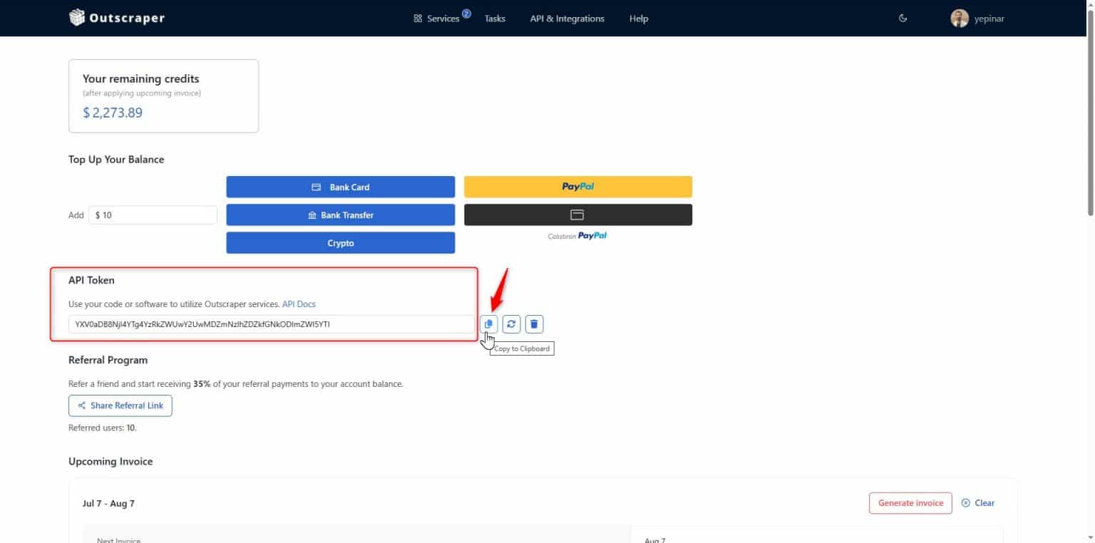
Task: Open API & Integrations menu
Action: (x=567, y=19)
